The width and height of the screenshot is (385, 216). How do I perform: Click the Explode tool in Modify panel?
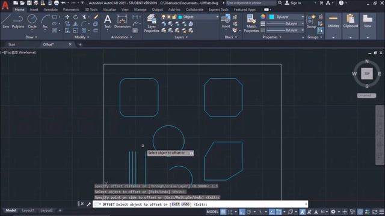click(x=96, y=24)
